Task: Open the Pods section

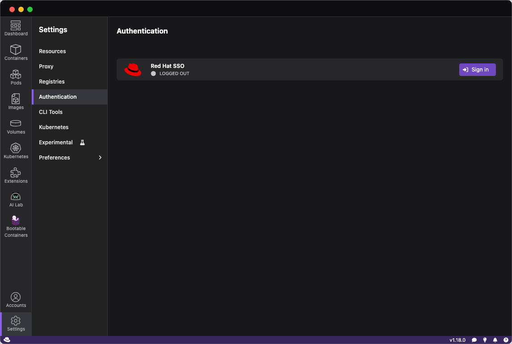Action: coord(16,77)
